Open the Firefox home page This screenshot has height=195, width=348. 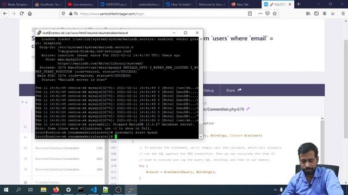(30, 14)
